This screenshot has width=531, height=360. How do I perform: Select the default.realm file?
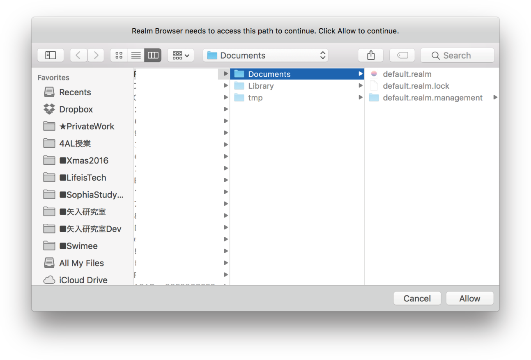click(x=432, y=74)
